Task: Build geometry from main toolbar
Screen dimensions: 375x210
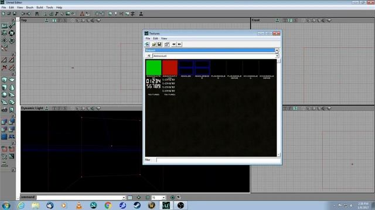Action: 110,14
